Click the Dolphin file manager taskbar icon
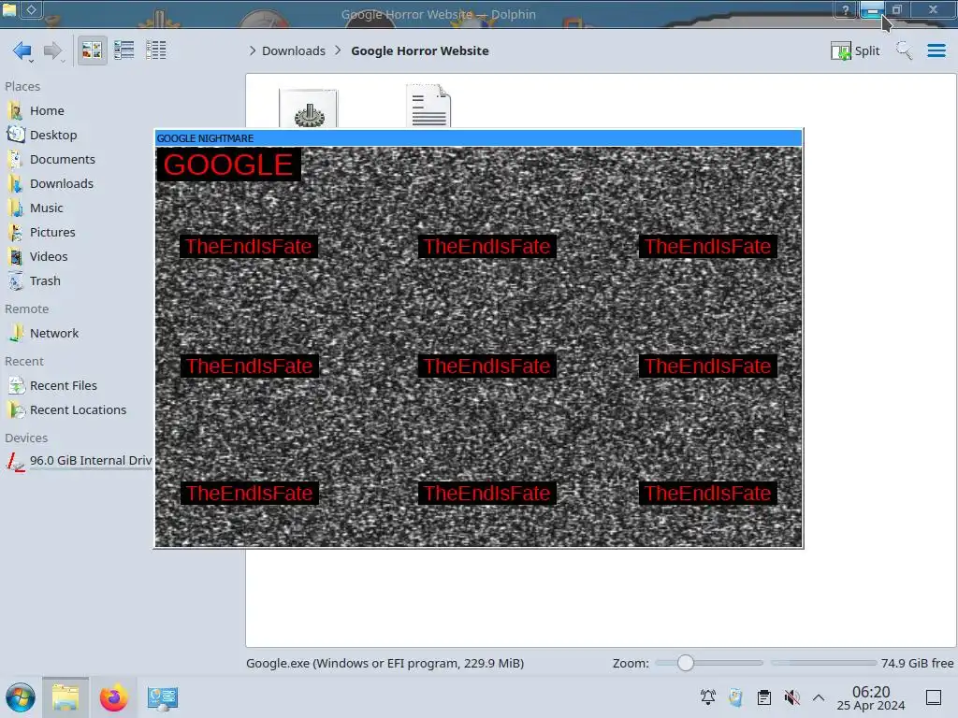958x718 pixels. click(65, 697)
